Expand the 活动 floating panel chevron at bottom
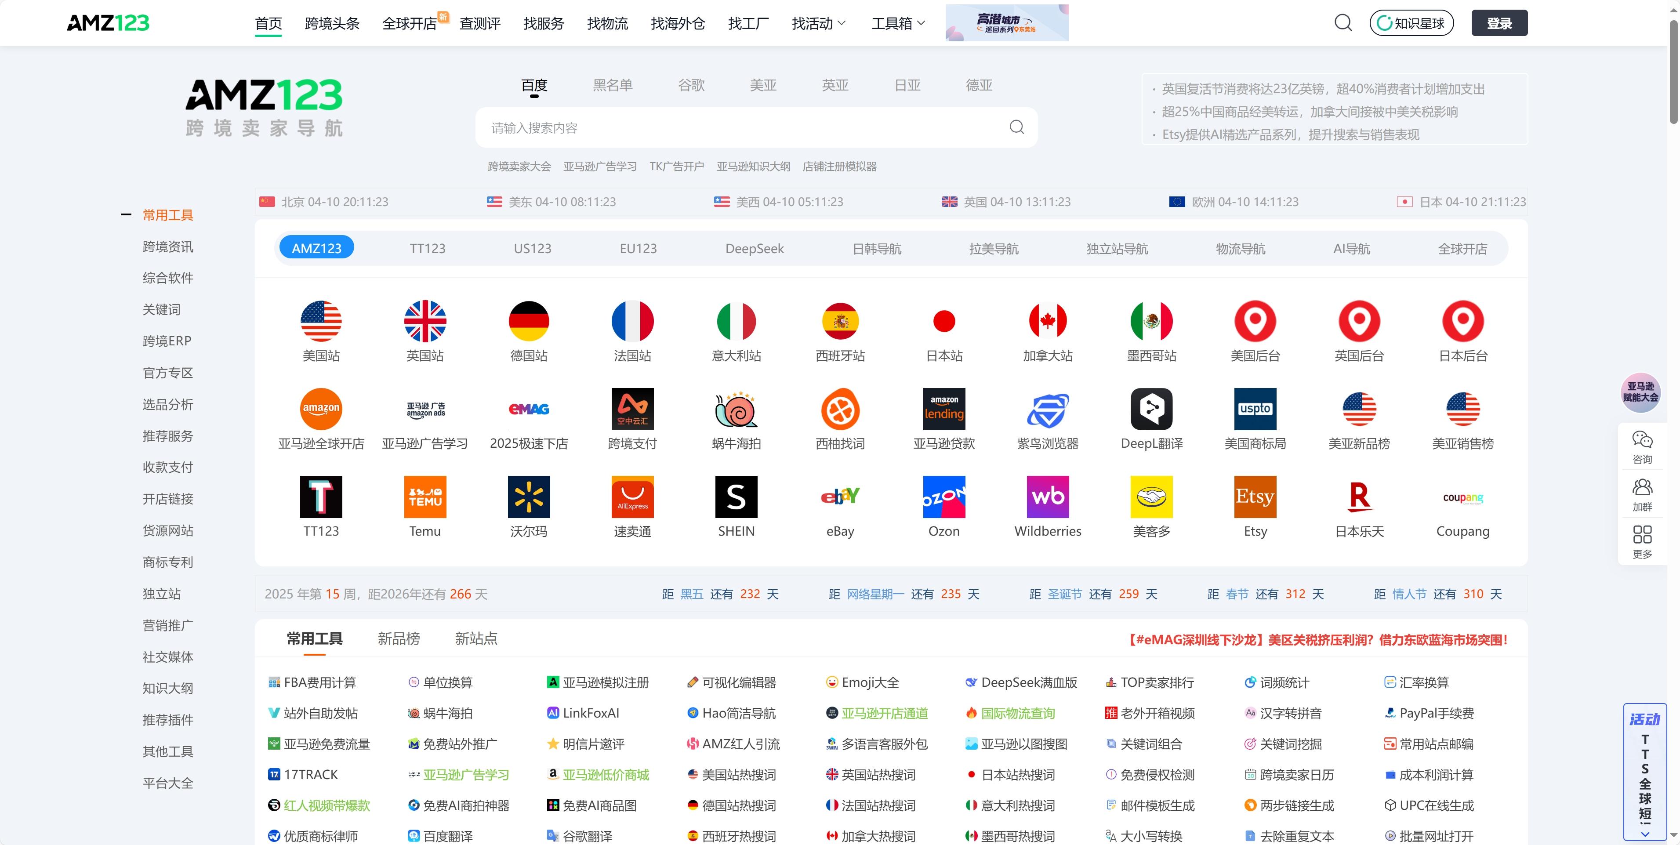 tap(1645, 834)
